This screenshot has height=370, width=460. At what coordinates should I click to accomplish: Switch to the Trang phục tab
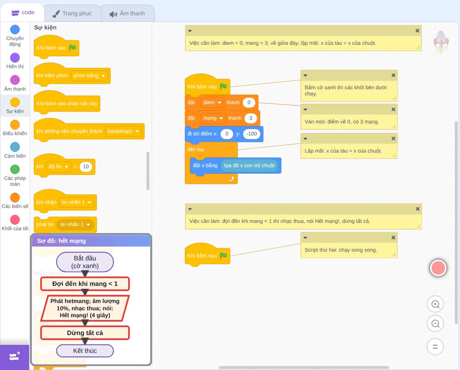coord(72,13)
